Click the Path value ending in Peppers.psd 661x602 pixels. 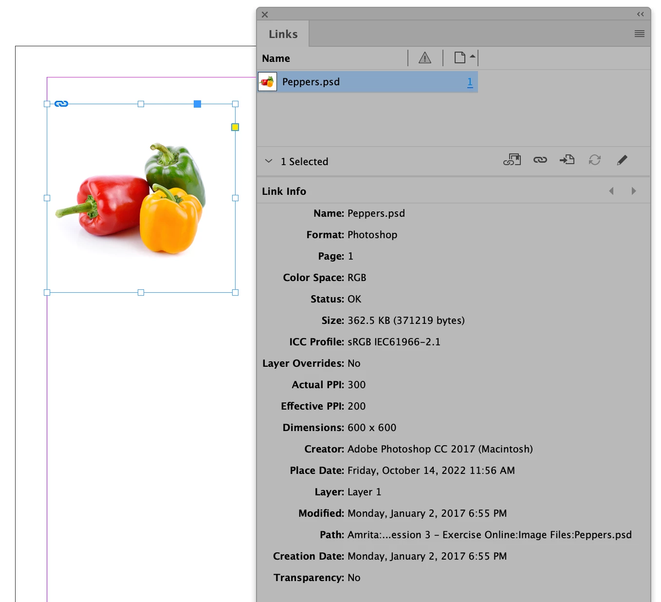[490, 535]
